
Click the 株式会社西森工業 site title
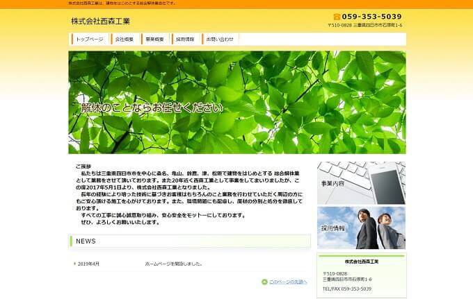[x=100, y=21]
